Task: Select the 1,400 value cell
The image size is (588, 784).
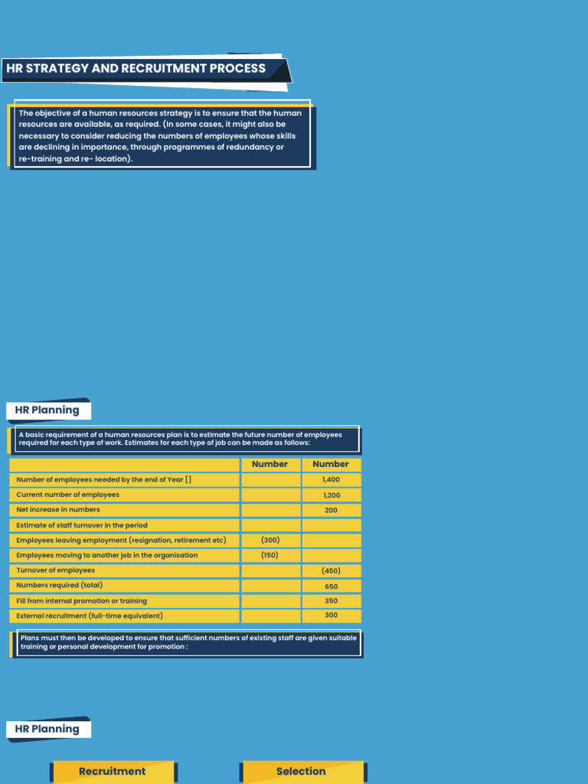Action: (x=331, y=479)
